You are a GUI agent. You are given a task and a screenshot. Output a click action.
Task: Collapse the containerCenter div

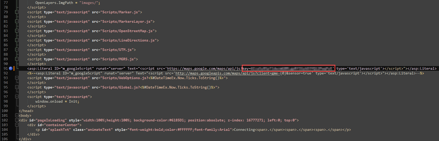click(x=17, y=125)
